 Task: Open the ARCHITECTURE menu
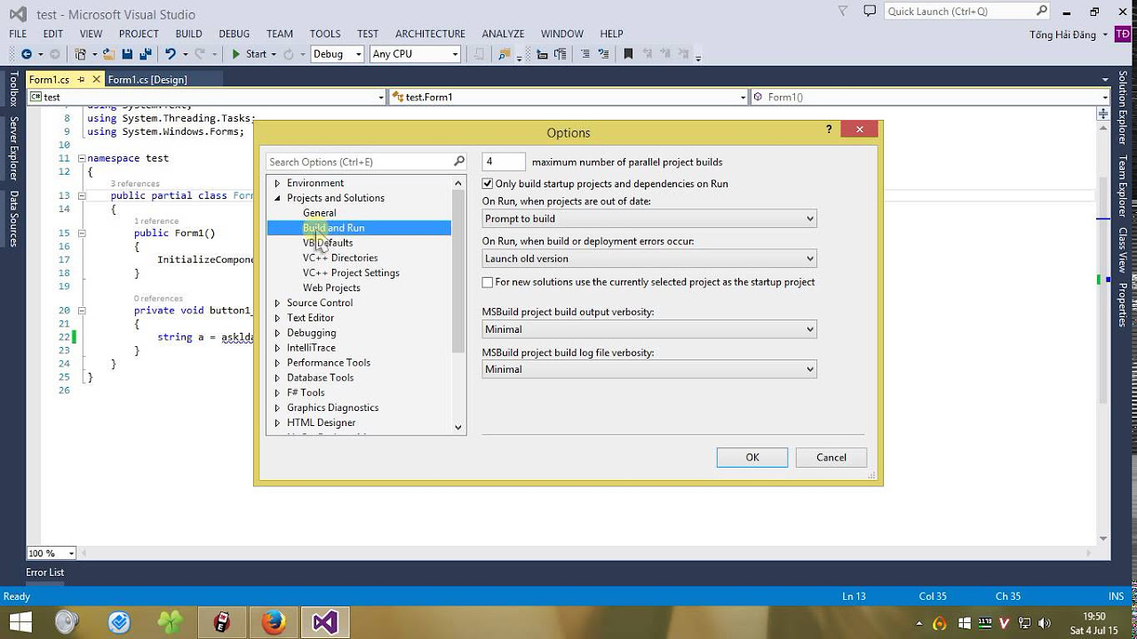tap(430, 34)
